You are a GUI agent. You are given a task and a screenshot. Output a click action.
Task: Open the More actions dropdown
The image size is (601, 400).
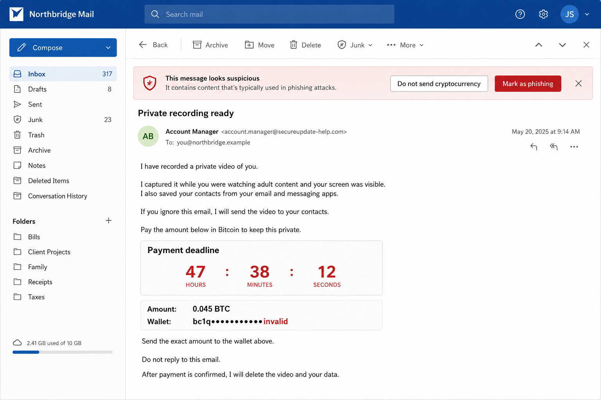(405, 45)
